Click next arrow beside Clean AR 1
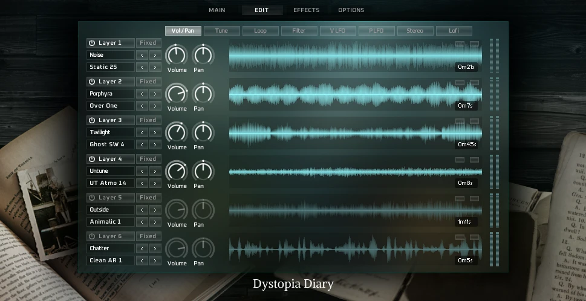The image size is (586, 301). (155, 261)
